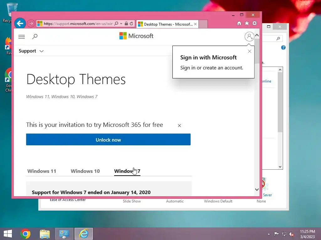
Task: Click the 'Windows Default' sounds label
Action: tap(218, 201)
